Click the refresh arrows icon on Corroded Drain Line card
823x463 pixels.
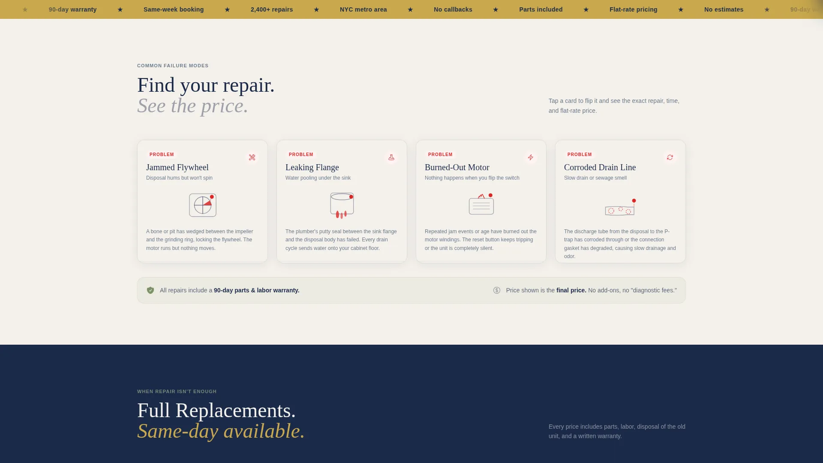[x=670, y=157]
